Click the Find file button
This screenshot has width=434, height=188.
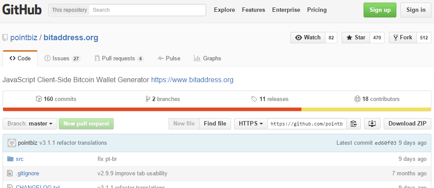[215, 124]
